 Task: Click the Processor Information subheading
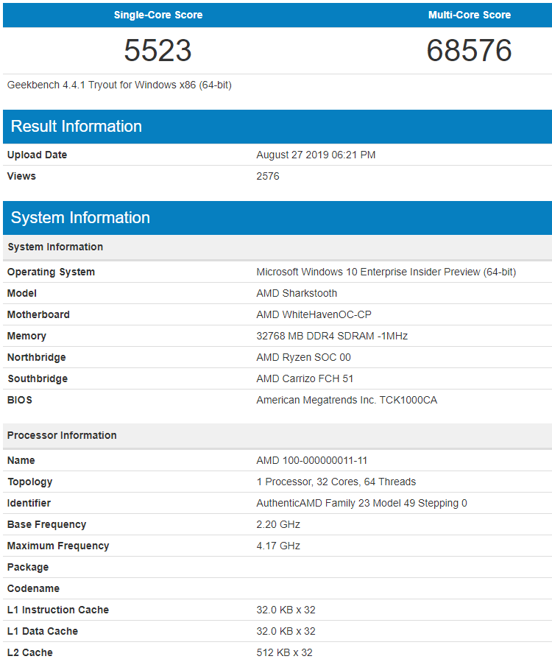coord(62,435)
